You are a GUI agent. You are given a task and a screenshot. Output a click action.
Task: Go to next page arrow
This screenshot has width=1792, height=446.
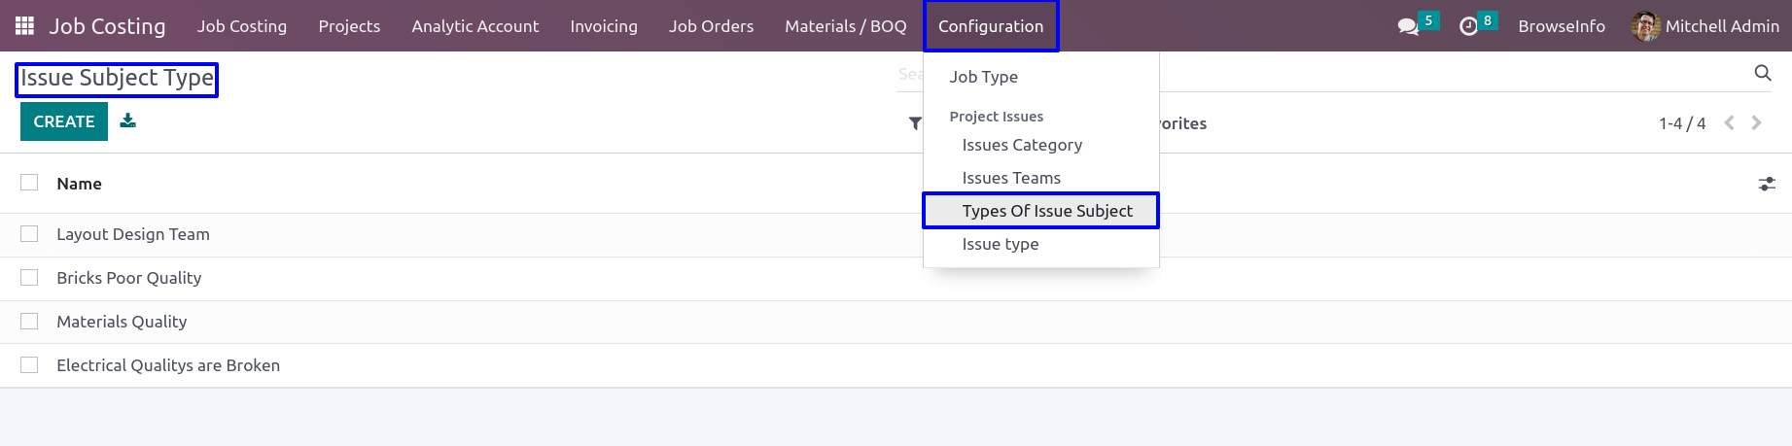point(1756,122)
